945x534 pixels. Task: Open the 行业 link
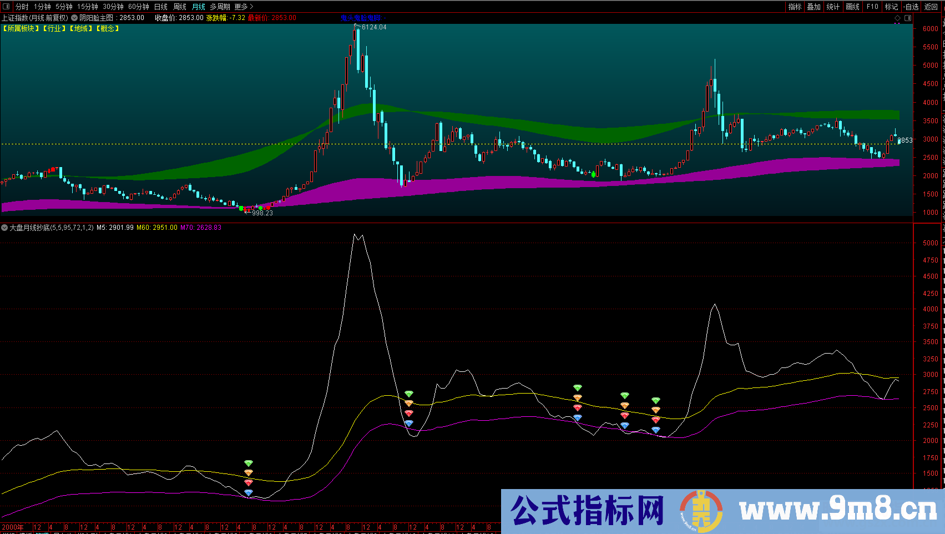click(54, 28)
